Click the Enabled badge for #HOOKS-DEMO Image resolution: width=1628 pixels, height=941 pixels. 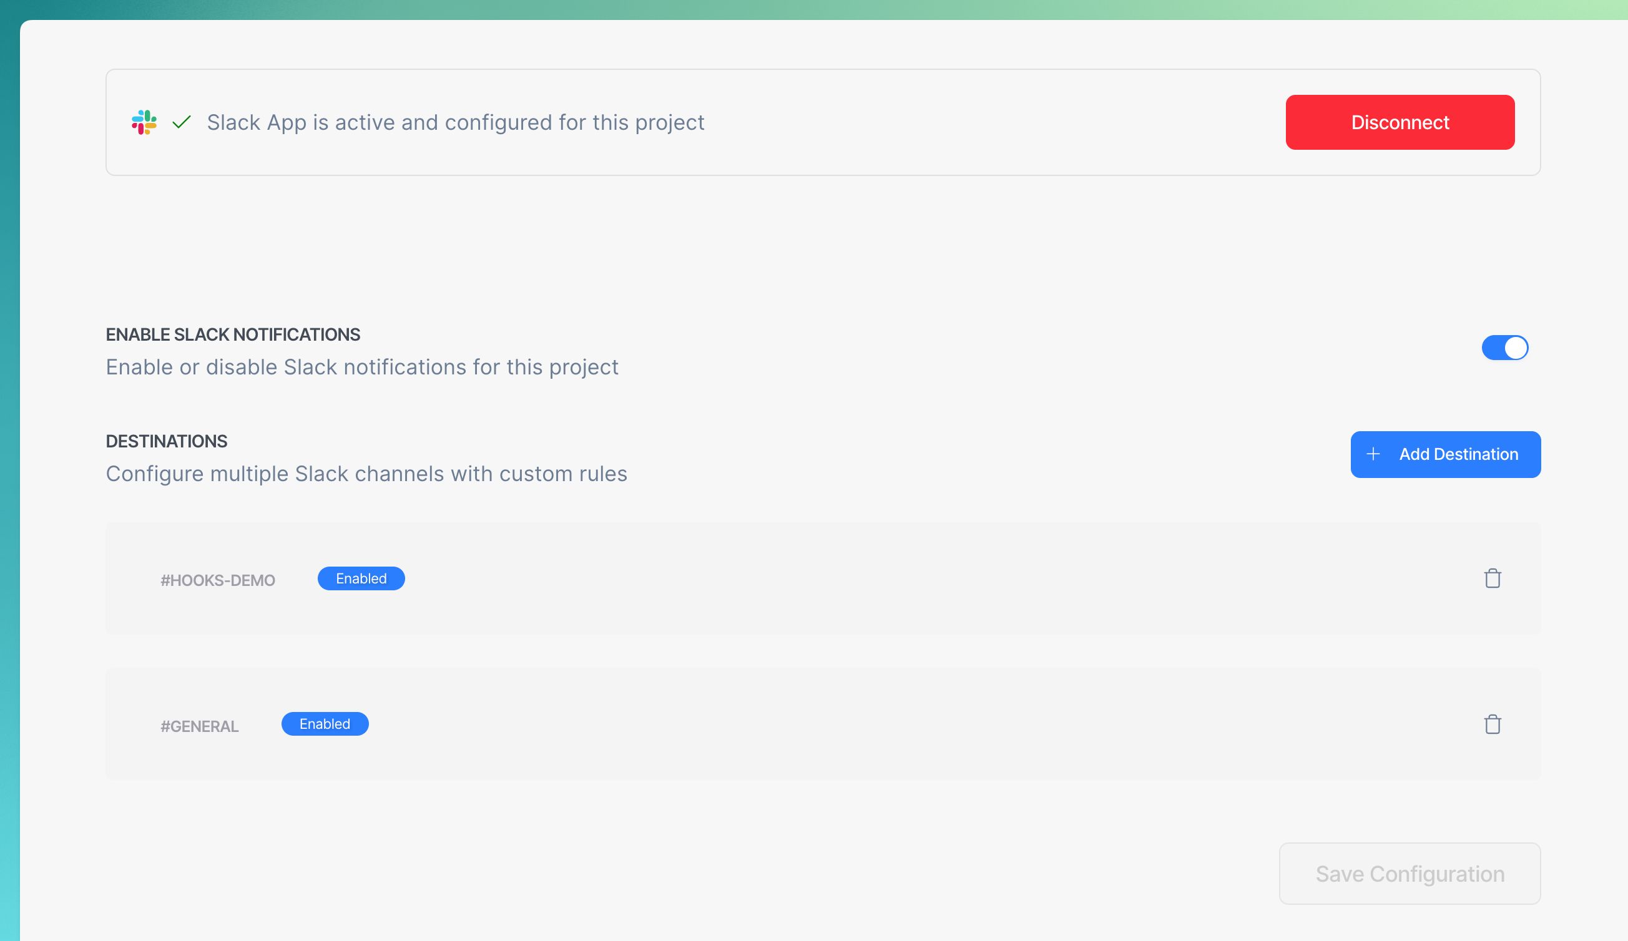coord(361,578)
